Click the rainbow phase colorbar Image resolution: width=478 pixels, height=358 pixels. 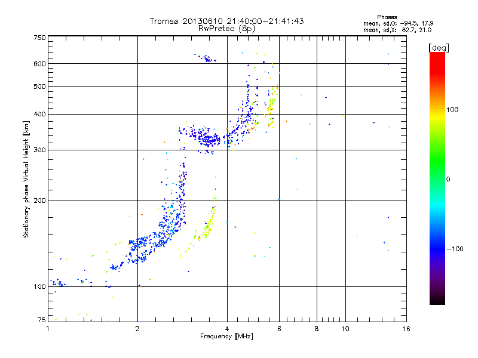click(437, 178)
